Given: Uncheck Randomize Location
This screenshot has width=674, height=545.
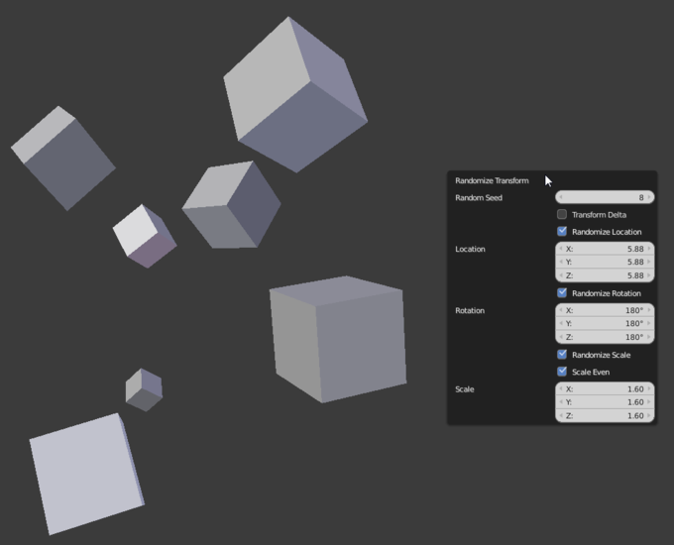Looking at the screenshot, I should coord(562,231).
